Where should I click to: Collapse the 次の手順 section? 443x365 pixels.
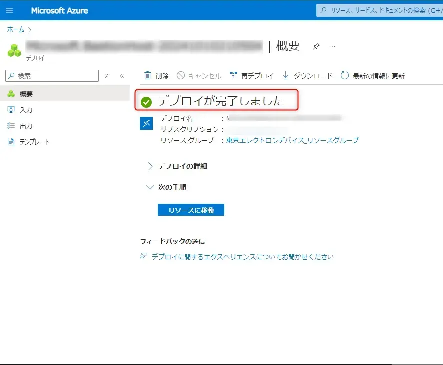150,187
